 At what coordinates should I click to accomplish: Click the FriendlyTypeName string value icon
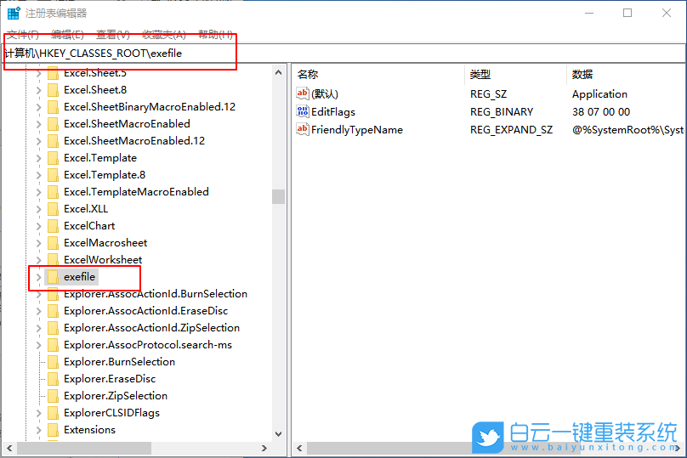[x=303, y=130]
